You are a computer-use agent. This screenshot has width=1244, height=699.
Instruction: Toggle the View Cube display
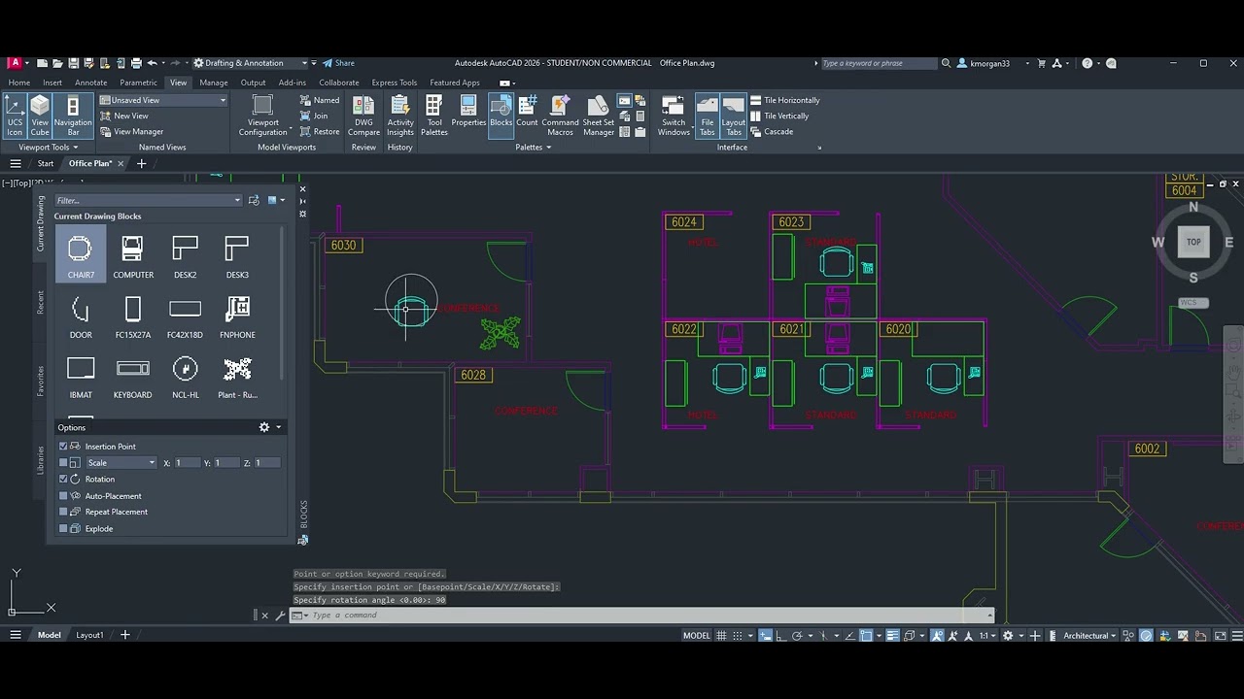click(40, 116)
